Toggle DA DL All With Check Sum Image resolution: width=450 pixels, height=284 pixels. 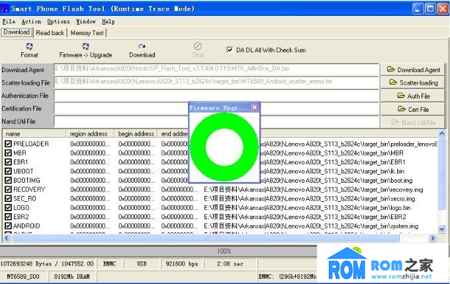click(x=230, y=50)
